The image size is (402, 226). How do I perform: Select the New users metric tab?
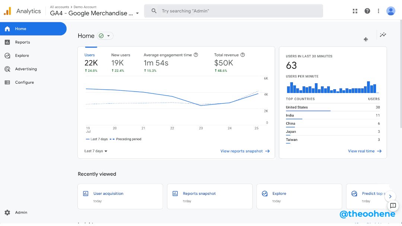[x=121, y=62]
